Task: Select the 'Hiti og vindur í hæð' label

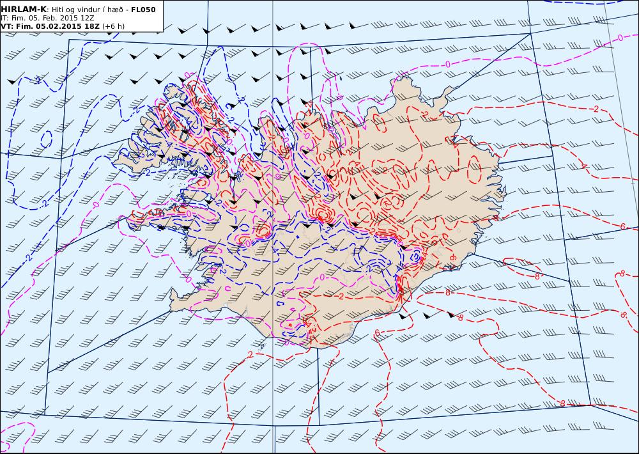Action: click(88, 10)
